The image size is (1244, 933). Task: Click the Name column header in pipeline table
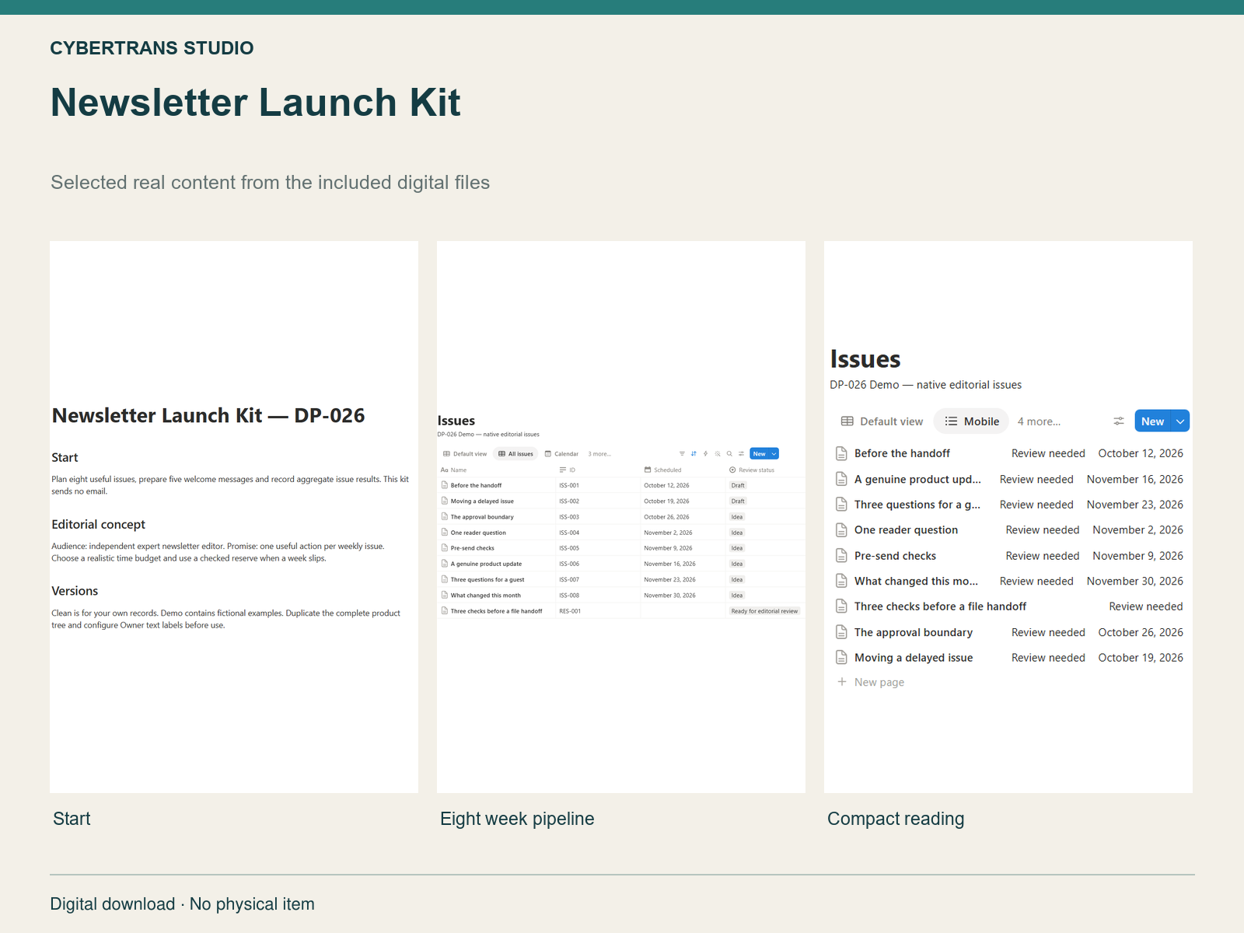[454, 470]
